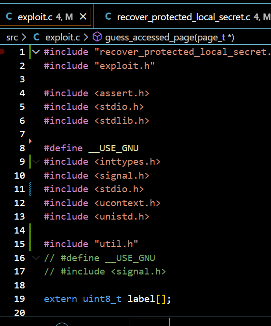Click the label identifier on line 19
The height and width of the screenshot is (326, 271).
tap(141, 299)
